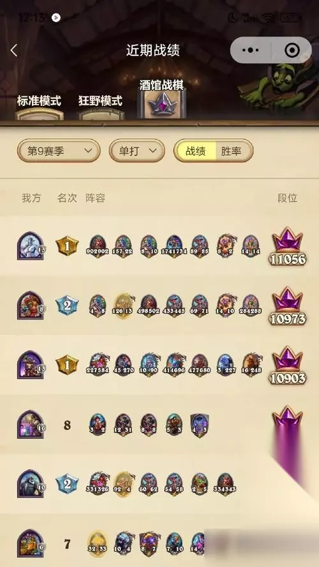Screen dimensions: 319x567
Task: Tap the blue second-place badge beside rating 10973
Action: click(x=67, y=306)
